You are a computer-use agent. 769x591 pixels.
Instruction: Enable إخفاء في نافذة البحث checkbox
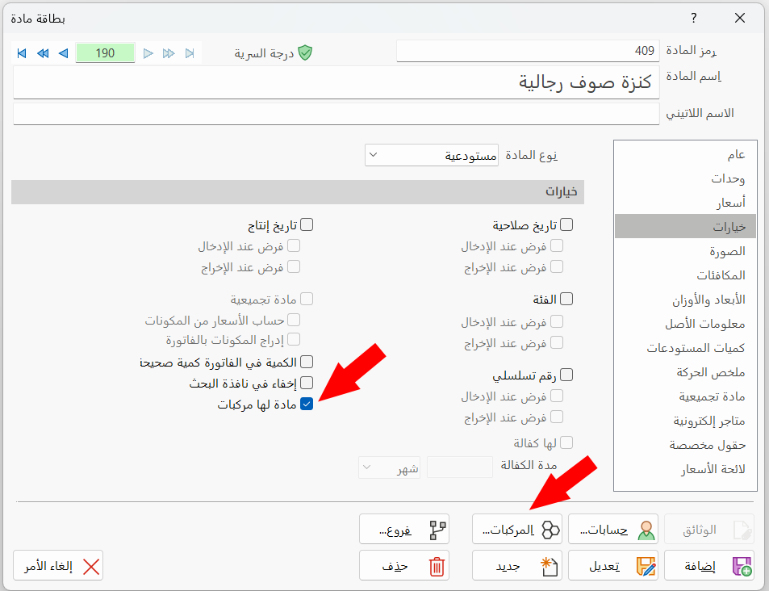coord(307,383)
